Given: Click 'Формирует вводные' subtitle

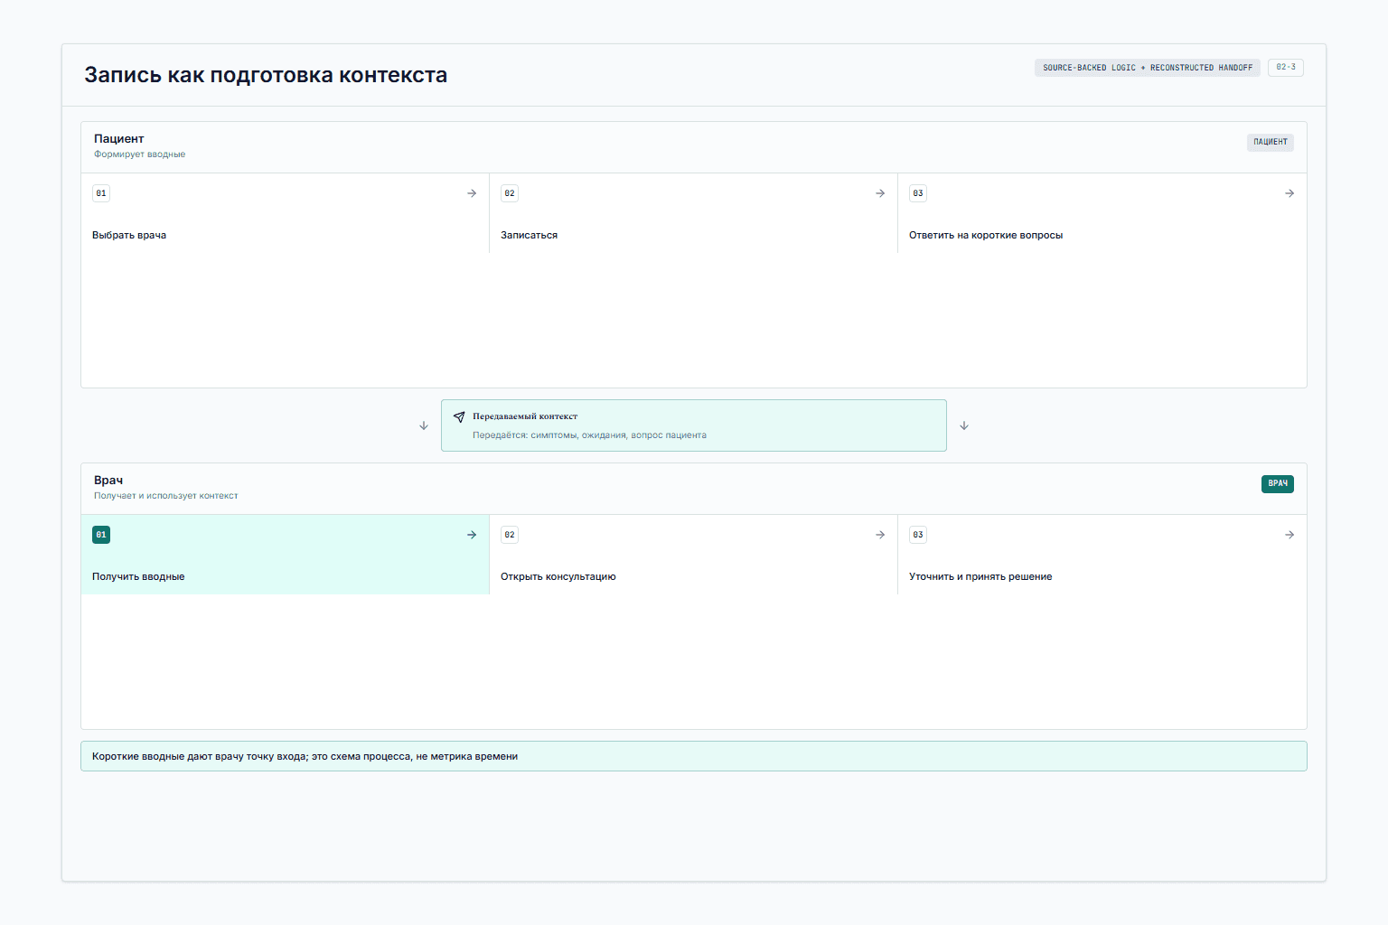Looking at the screenshot, I should [139, 154].
